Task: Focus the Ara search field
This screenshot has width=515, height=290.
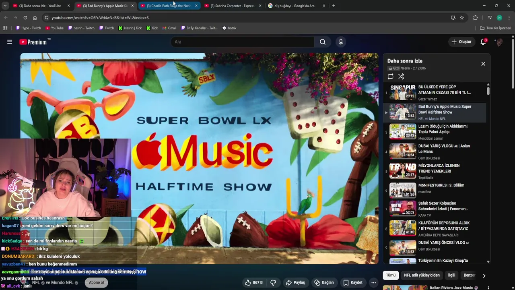Action: (x=243, y=42)
